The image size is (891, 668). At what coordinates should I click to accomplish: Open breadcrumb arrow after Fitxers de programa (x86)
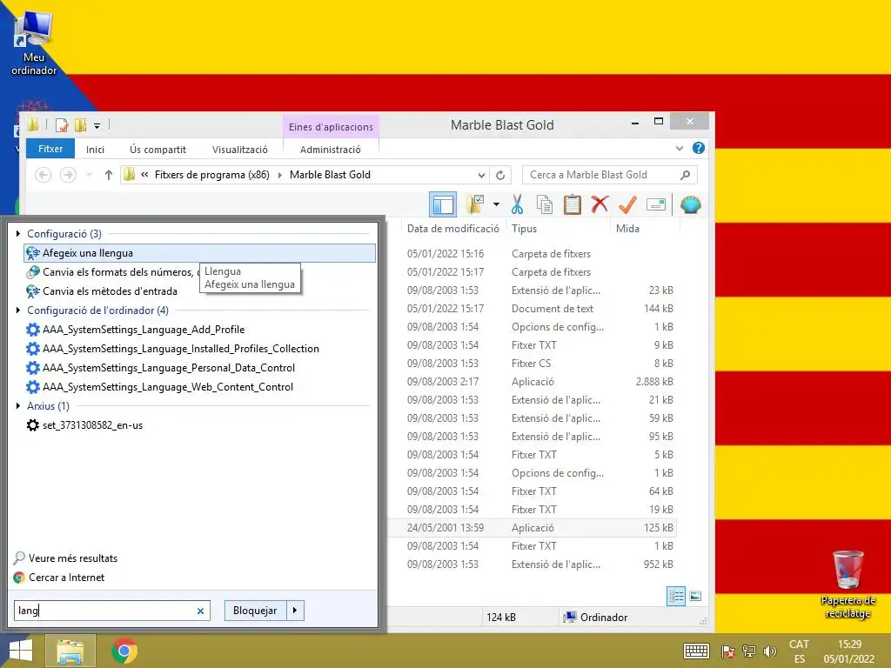click(x=279, y=175)
